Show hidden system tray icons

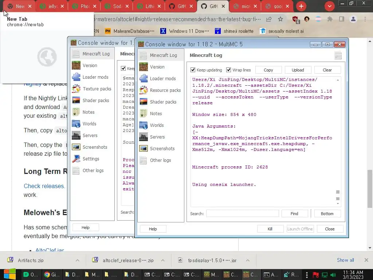307,275
